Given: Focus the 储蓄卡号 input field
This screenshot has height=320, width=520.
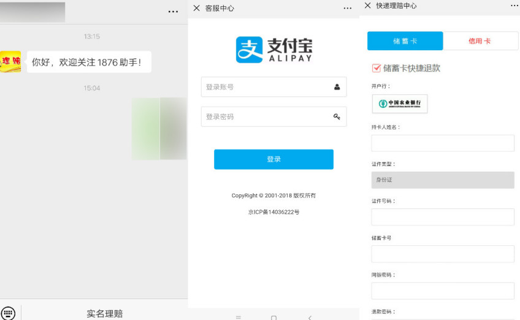Looking at the screenshot, I should pyautogui.click(x=443, y=254).
